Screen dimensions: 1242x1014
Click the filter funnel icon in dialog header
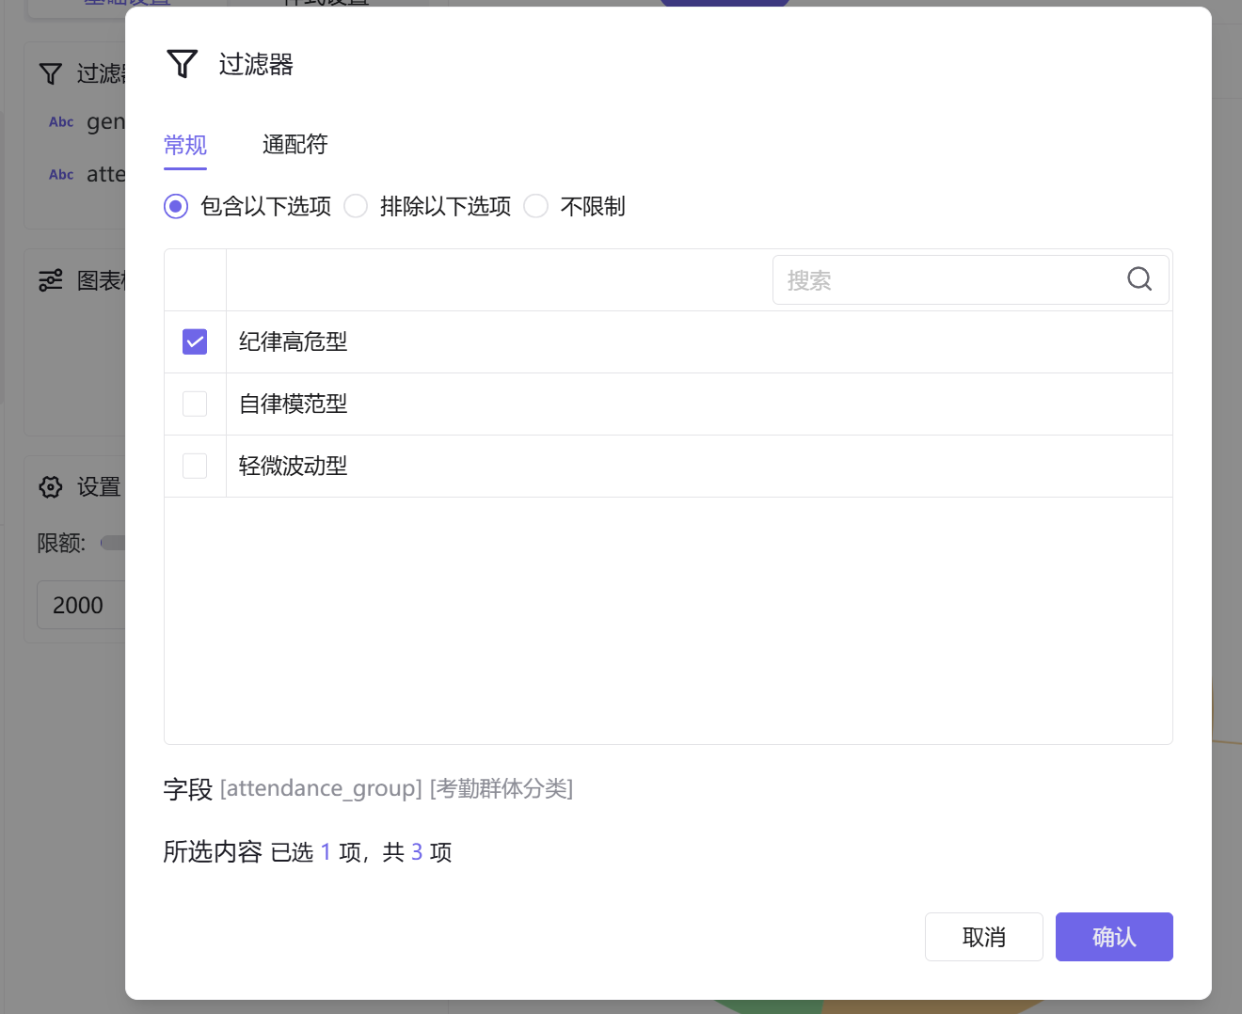182,64
